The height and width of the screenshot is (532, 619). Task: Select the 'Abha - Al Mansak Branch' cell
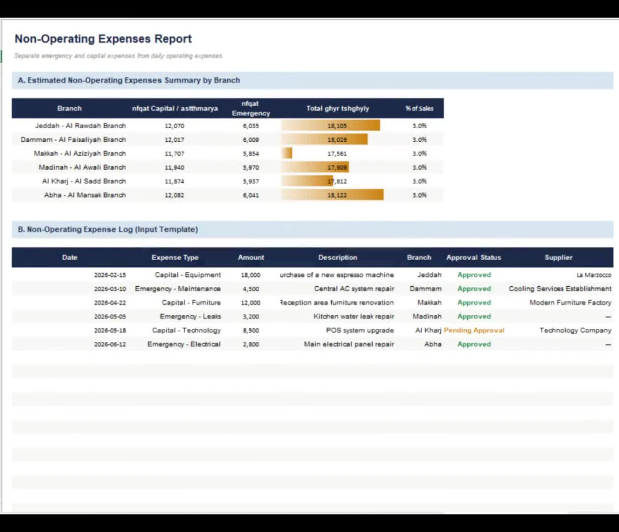(85, 194)
